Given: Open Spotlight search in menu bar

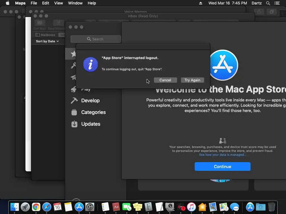Looking at the screenshot, I should [x=268, y=3].
